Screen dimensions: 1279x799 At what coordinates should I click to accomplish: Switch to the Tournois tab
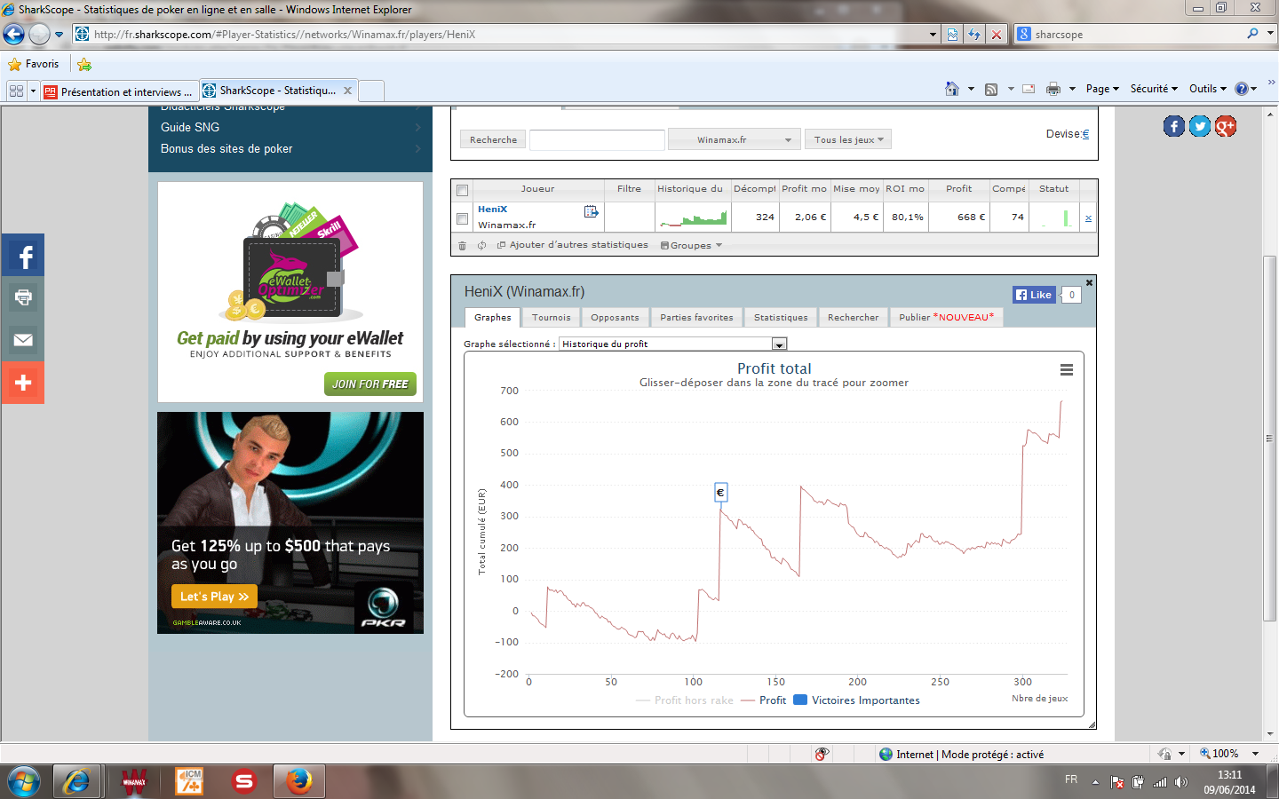point(551,318)
